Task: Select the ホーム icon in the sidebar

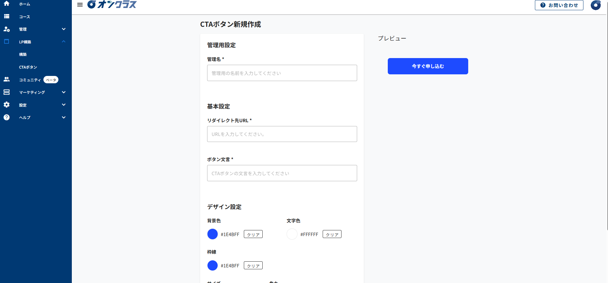Action: (7, 4)
